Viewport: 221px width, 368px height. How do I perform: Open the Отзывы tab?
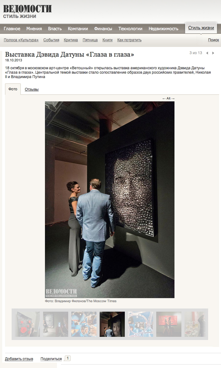32,89
